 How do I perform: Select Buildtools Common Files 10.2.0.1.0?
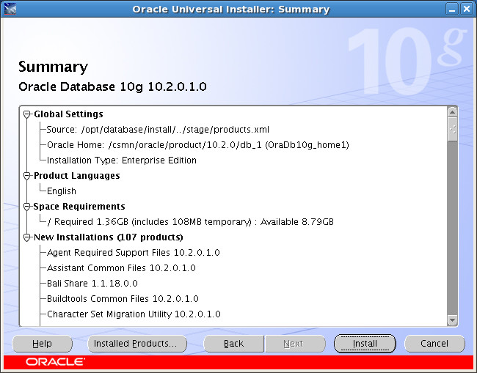point(123,299)
